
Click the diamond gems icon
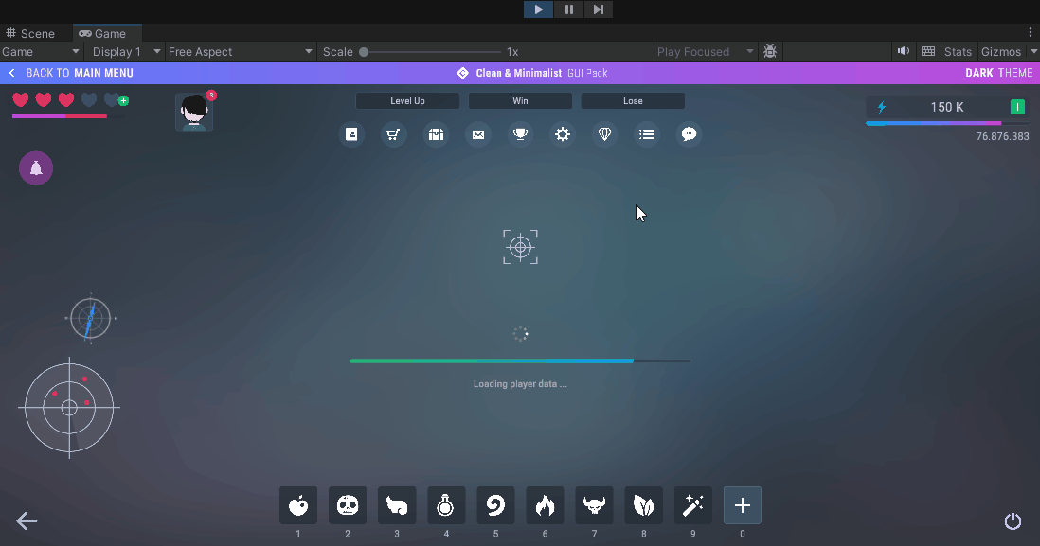pyautogui.click(x=604, y=134)
